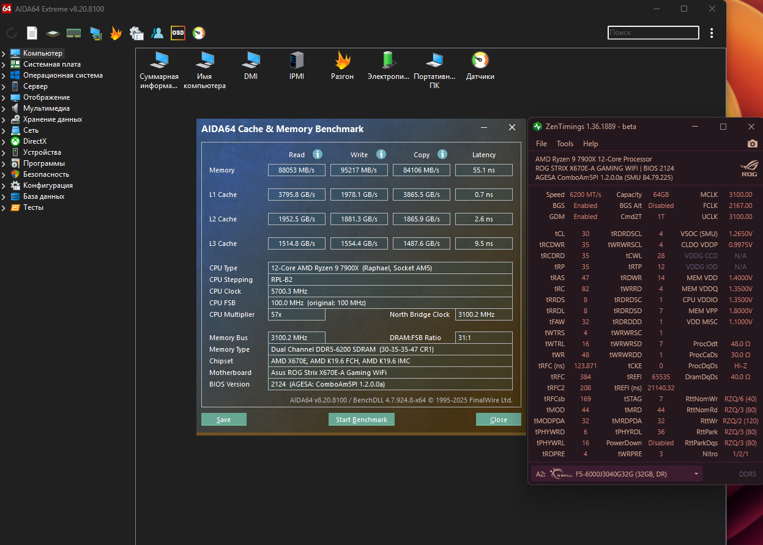Screen dimensions: 763x545
Task: Open the memory module toolbar icon
Action: coord(74,33)
